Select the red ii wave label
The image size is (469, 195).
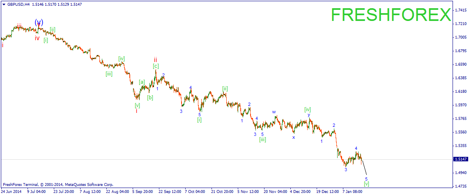coord(156,59)
